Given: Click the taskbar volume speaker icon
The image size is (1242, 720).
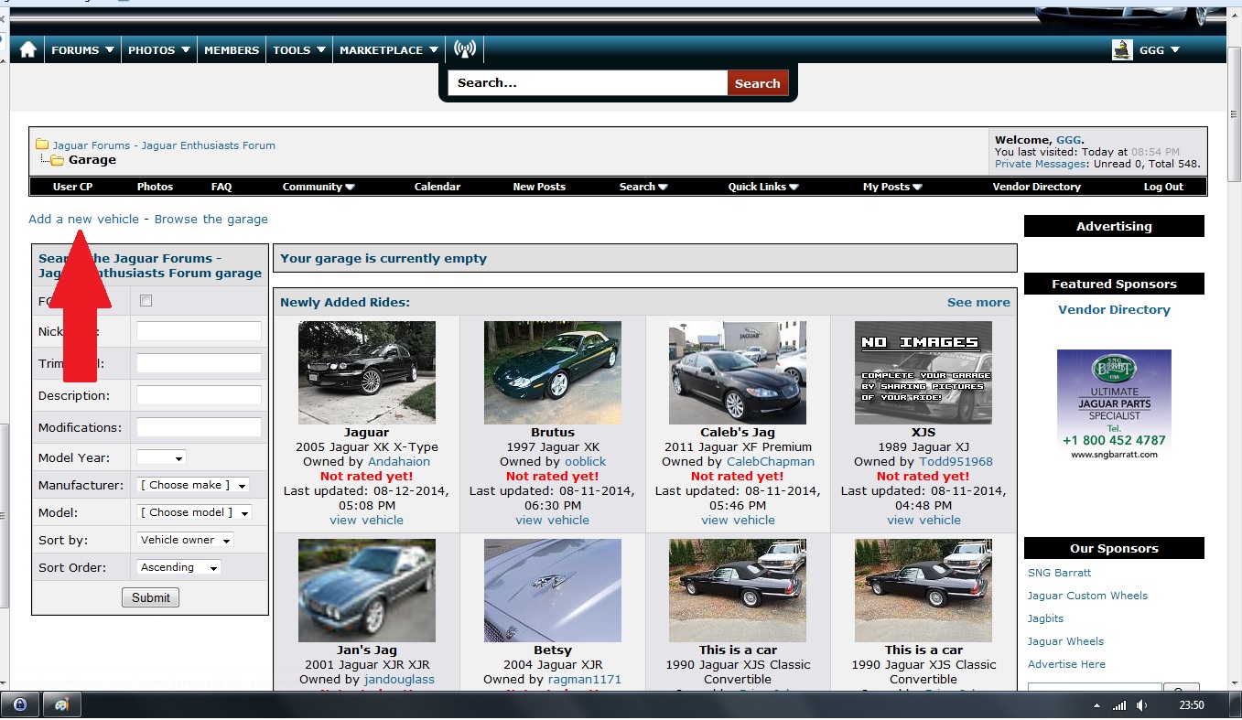Looking at the screenshot, I should point(1141,705).
